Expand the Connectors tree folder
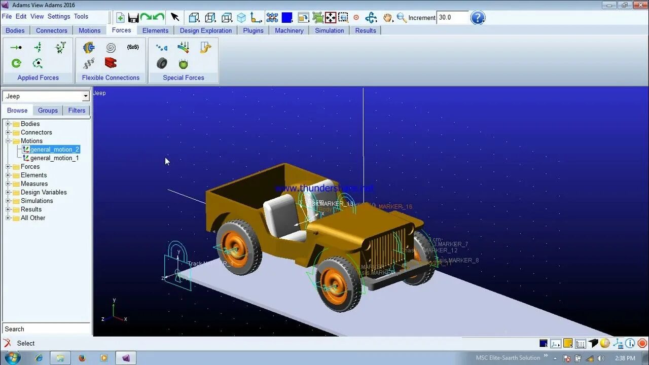Image resolution: width=649 pixels, height=365 pixels. click(8, 132)
